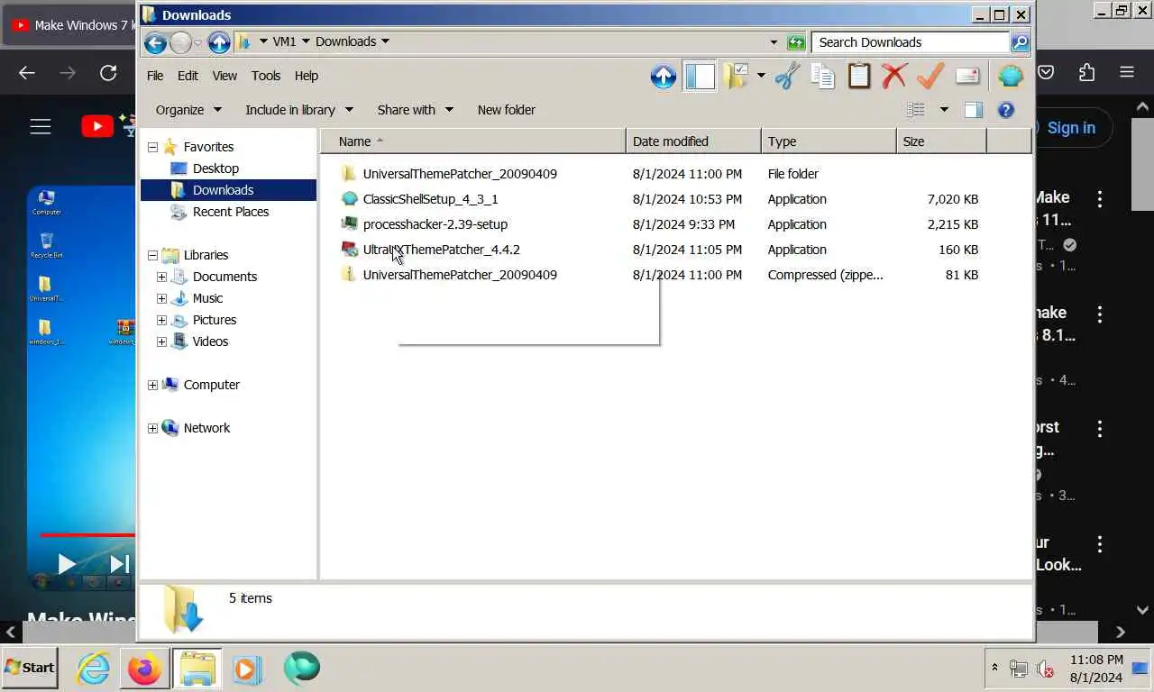Viewport: 1154px width, 692px height.
Task: Click the blue Up arrow beside address bar
Action: point(219,42)
